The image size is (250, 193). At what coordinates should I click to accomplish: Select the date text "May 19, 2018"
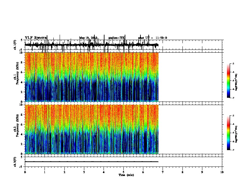[x=88, y=38]
